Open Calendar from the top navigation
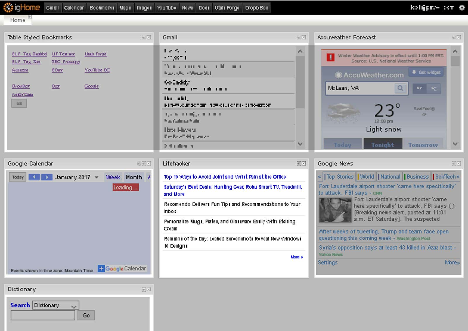Screen dimensions: 468x331 point(74,8)
